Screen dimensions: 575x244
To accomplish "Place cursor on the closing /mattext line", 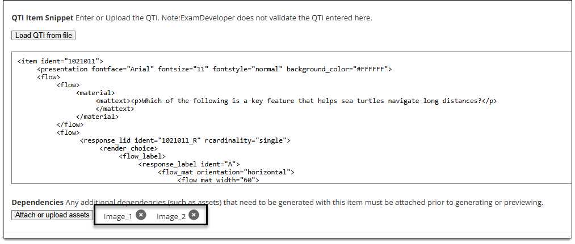I will pyautogui.click(x=115, y=109).
